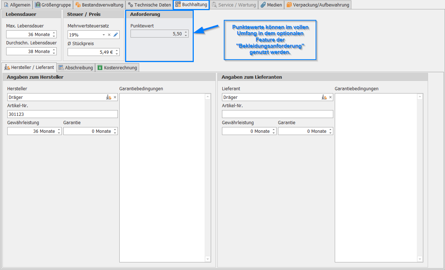The width and height of the screenshot is (445, 270).
Task: Decrease Durchschn. Lebensdauer with the down arrow
Action: tap(54, 53)
